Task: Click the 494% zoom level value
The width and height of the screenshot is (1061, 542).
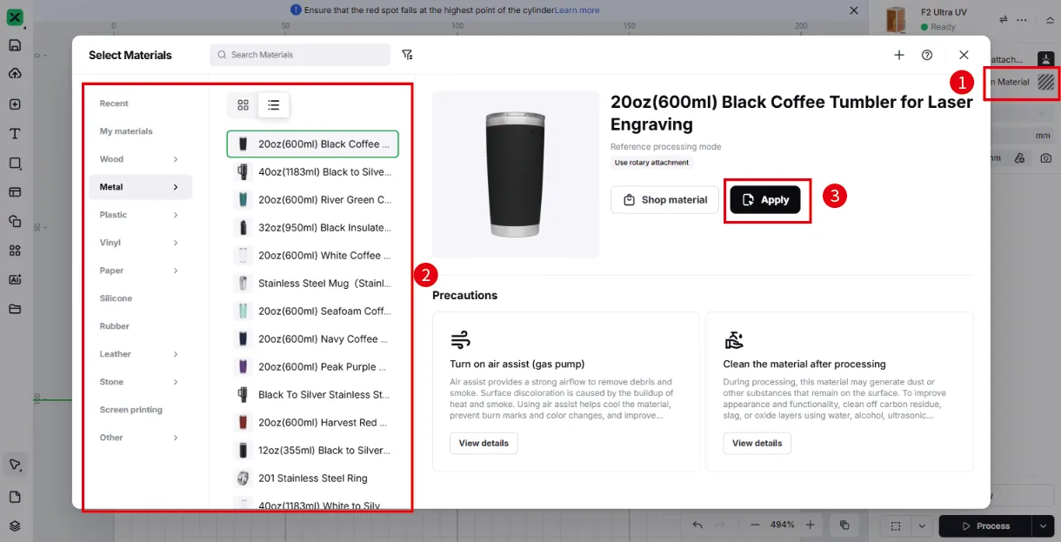Action: [783, 525]
